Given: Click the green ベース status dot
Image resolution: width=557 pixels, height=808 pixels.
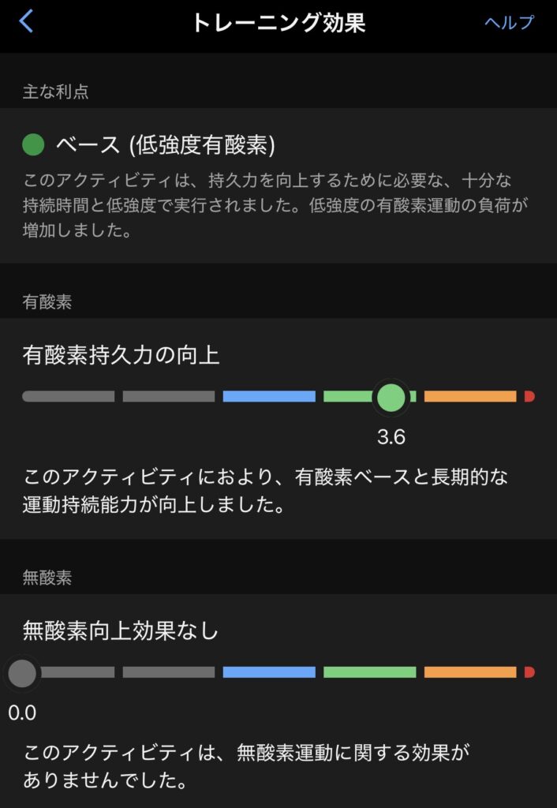Looking at the screenshot, I should 33,144.
